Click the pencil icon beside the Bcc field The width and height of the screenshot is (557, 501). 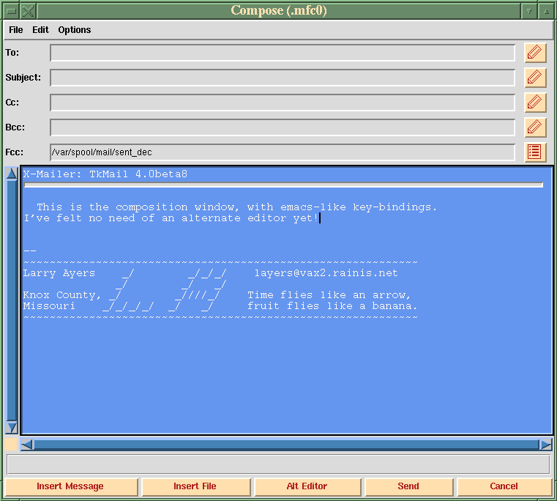[x=535, y=127]
